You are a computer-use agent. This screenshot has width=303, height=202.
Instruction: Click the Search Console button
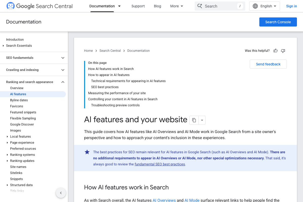(278, 22)
